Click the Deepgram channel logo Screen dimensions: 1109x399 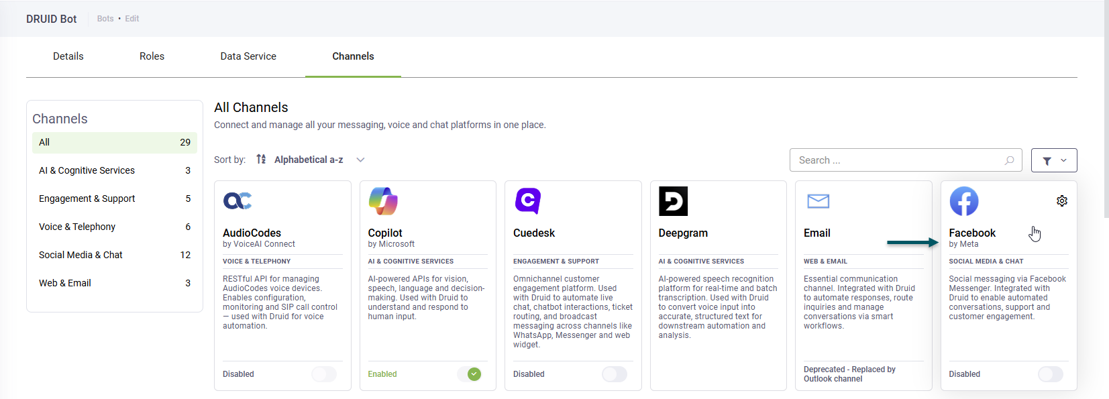point(673,201)
